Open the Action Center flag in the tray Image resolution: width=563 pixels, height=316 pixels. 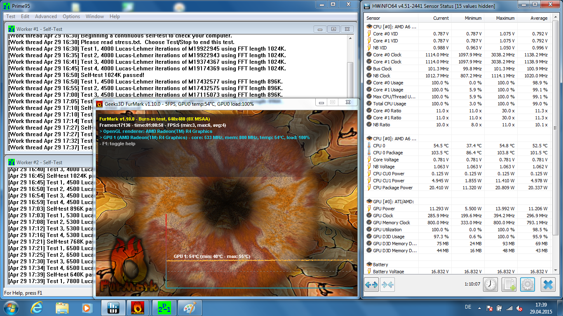tap(490, 308)
